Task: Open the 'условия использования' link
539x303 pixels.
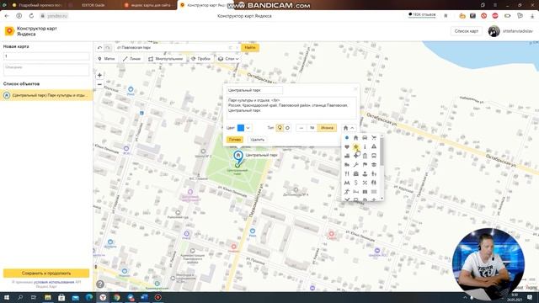Action: 54,282
